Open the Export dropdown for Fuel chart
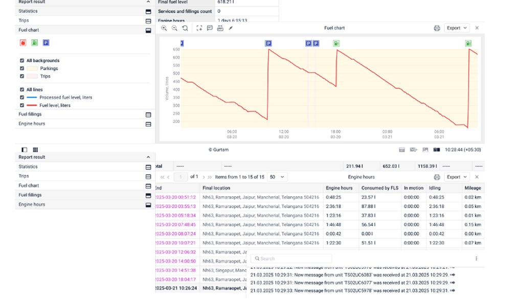This screenshot has width=517, height=307. pos(455,28)
